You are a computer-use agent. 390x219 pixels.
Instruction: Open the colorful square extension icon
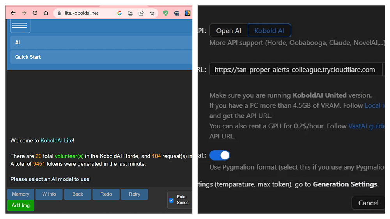(188, 13)
